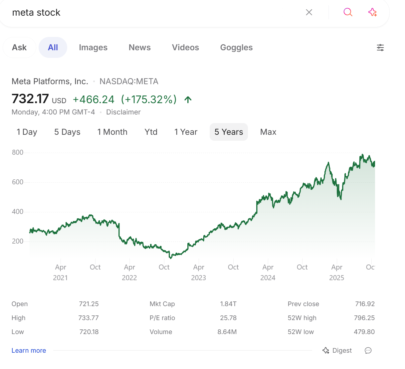Screen dimensions: 405x369
Task: Click the (+175.32%) percent change
Action: pyautogui.click(x=149, y=99)
